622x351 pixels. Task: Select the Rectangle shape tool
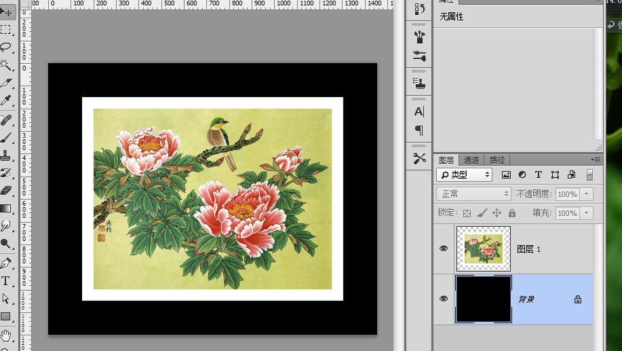pyautogui.click(x=6, y=316)
